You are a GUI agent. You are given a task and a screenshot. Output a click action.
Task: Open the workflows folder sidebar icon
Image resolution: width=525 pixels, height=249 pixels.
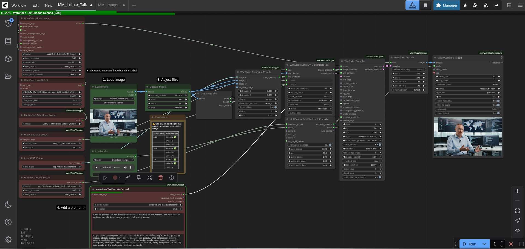8,76
